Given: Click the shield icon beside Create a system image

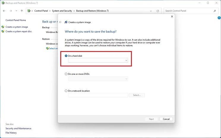Looking at the screenshot, I should [3, 27].
